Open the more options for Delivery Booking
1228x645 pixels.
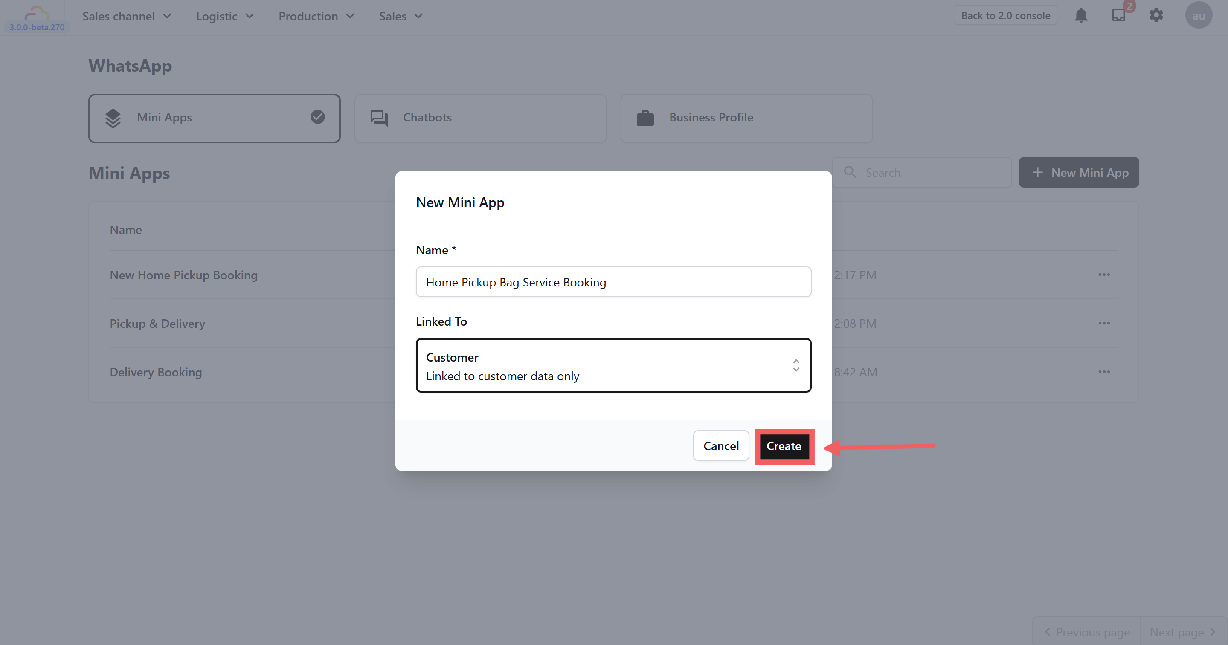[x=1104, y=372]
